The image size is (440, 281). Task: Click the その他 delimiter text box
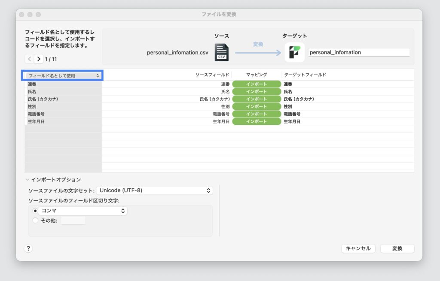coord(73,220)
